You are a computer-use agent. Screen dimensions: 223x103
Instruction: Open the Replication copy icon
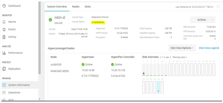pyautogui.click(x=4, y=69)
